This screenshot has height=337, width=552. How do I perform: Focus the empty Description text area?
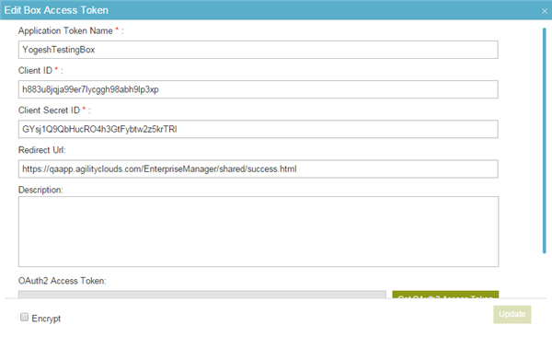pyautogui.click(x=259, y=232)
